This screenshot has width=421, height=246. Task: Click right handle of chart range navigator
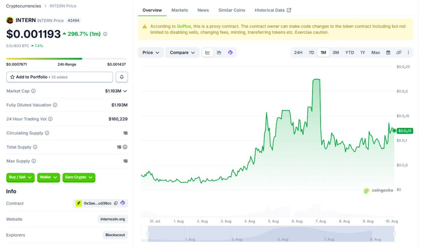tap(394, 234)
